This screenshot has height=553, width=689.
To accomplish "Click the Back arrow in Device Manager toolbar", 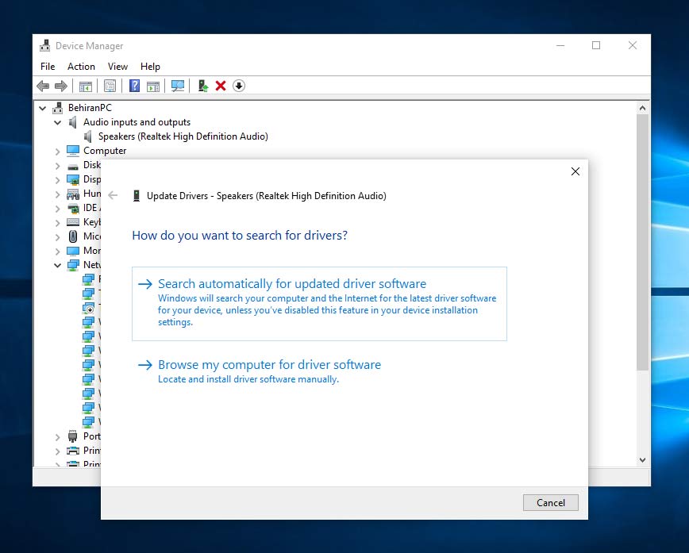I will (43, 86).
